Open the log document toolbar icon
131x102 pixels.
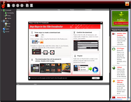point(27,6)
